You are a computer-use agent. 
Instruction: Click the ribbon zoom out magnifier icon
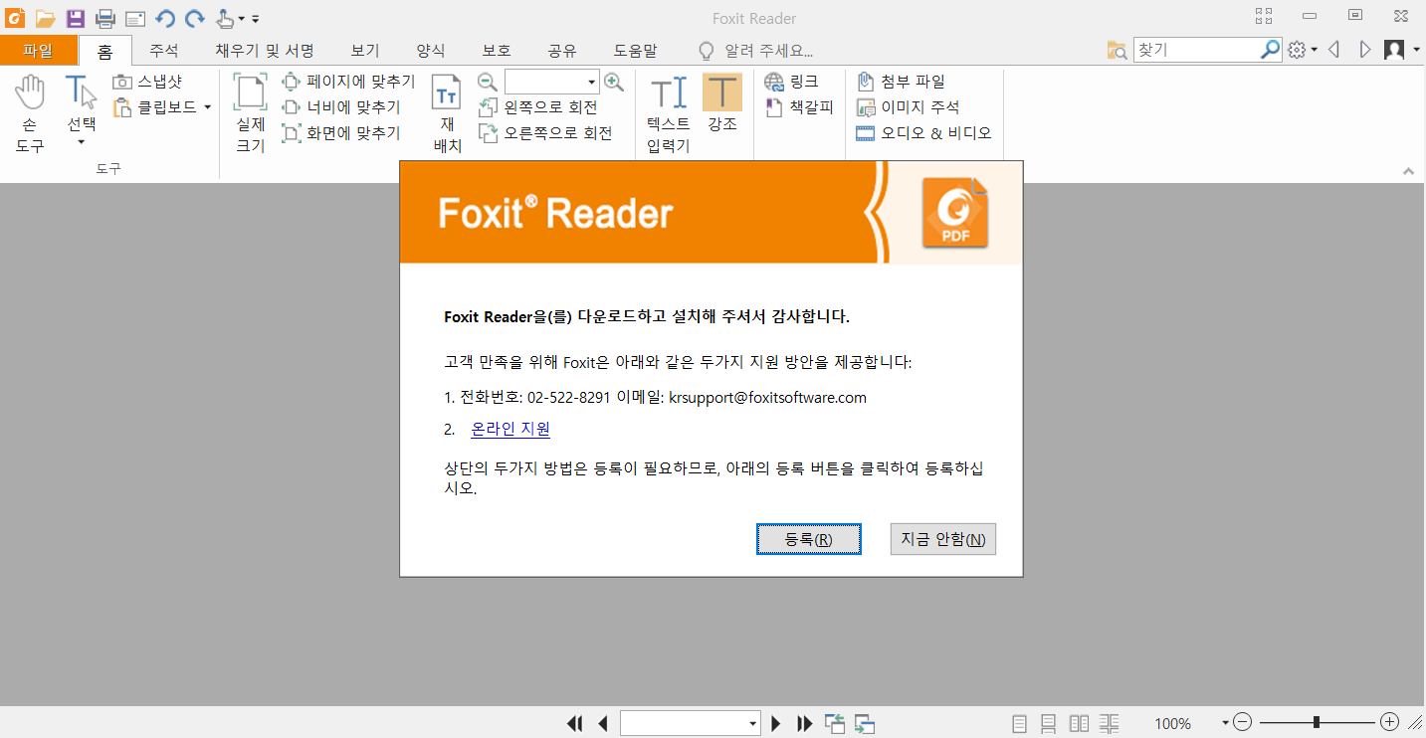[x=488, y=82]
